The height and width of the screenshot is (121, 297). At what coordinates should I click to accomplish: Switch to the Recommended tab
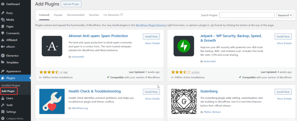76,15
